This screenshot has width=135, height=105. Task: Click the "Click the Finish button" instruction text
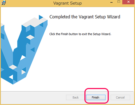coord(80,34)
